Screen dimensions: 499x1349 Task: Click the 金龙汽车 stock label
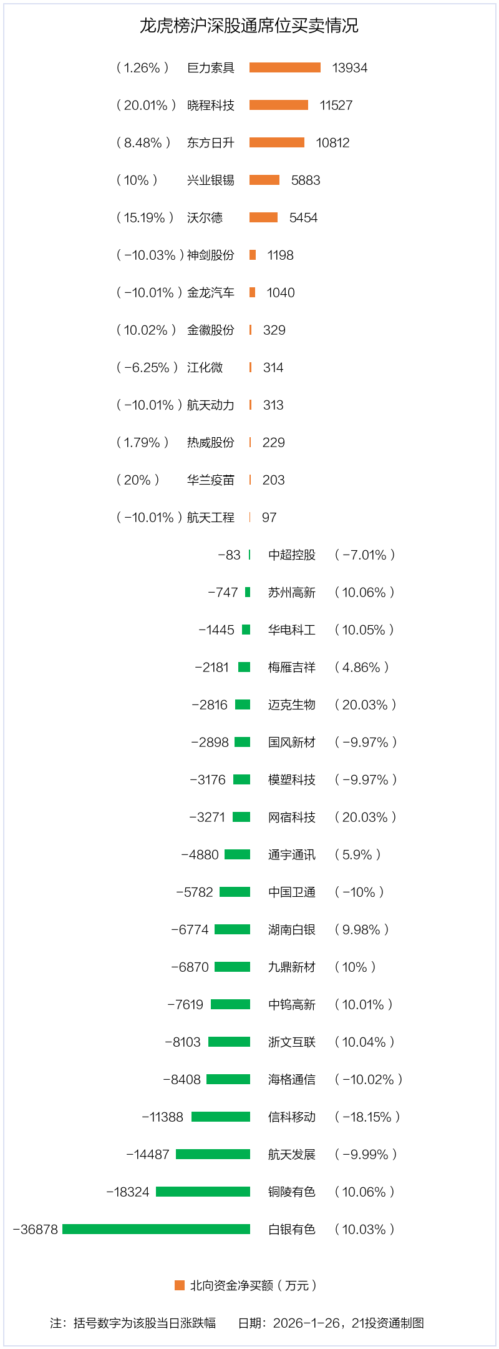tap(211, 292)
